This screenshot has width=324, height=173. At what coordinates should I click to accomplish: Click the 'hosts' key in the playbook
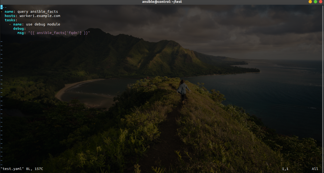click(10, 16)
